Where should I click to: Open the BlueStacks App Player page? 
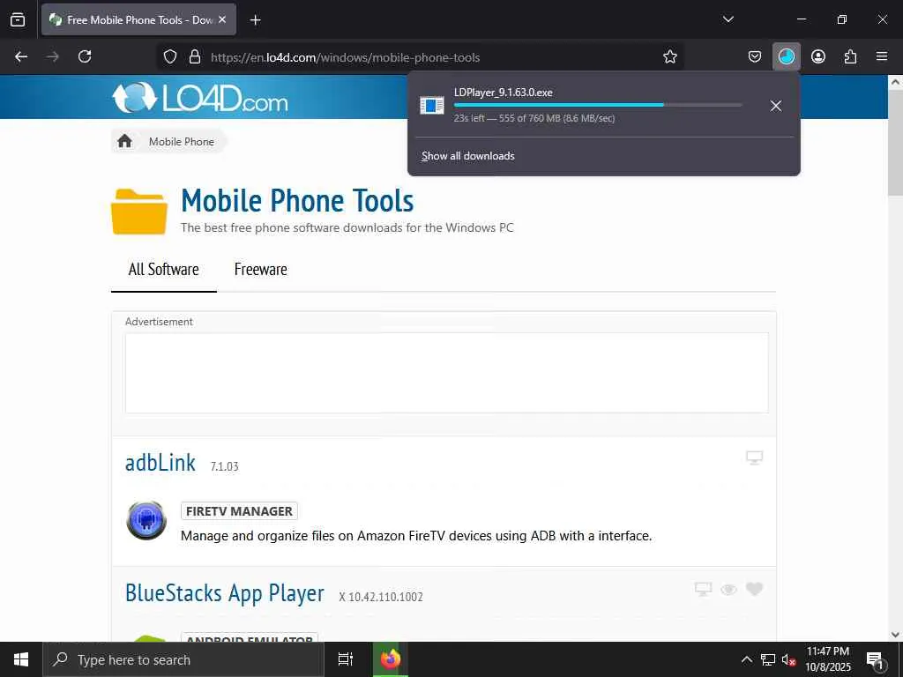pos(225,593)
